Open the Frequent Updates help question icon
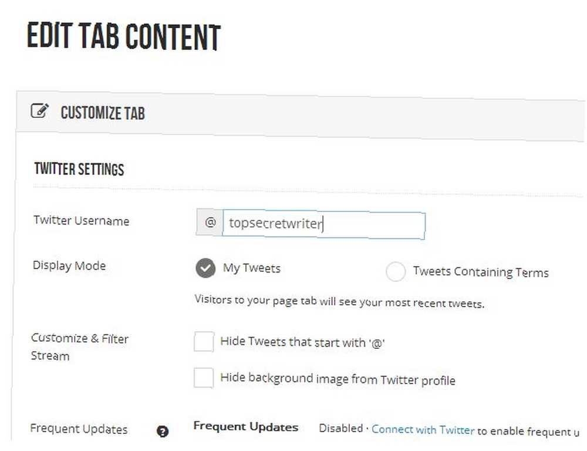This screenshot has width=587, height=451. (x=163, y=431)
